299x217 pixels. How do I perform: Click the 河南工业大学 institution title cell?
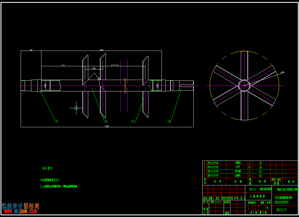click(285, 190)
